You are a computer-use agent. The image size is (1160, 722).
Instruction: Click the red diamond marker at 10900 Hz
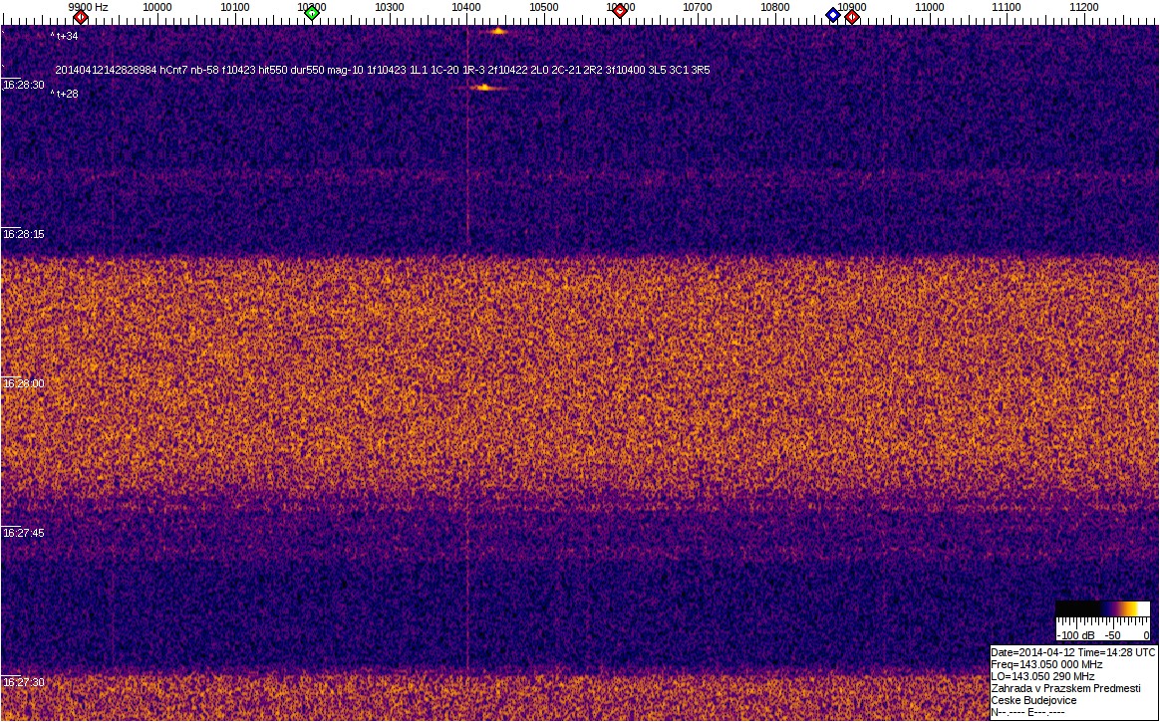(852, 17)
